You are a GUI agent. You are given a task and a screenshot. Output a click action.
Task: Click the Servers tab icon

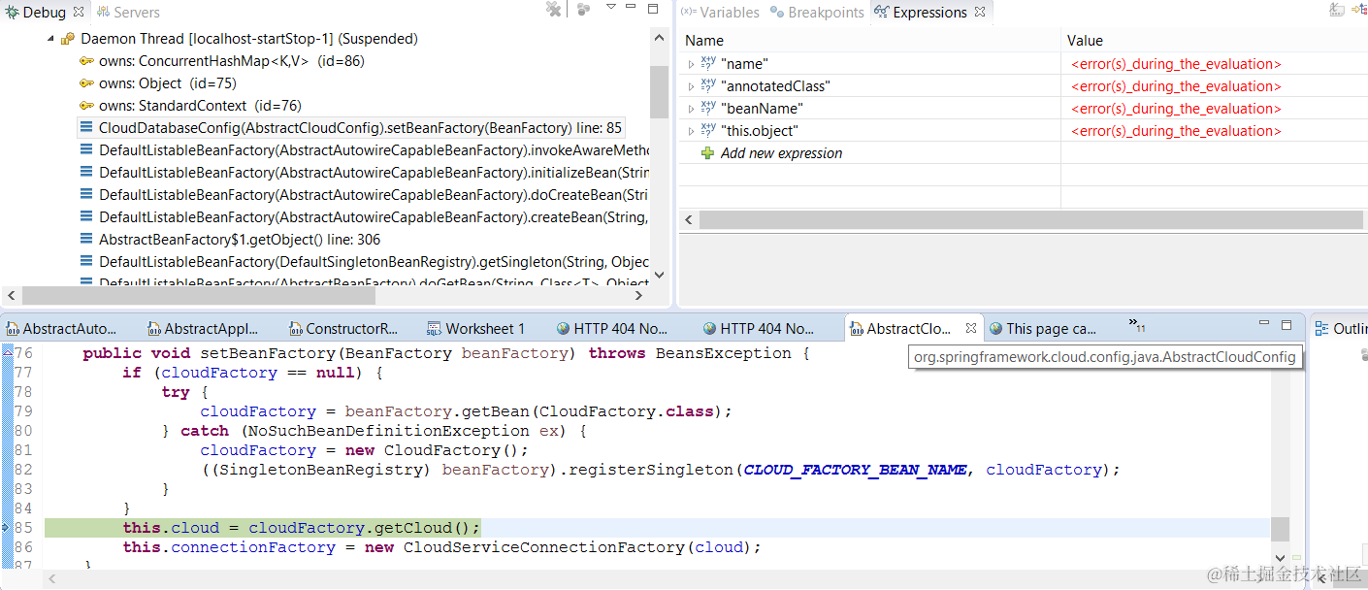click(103, 13)
